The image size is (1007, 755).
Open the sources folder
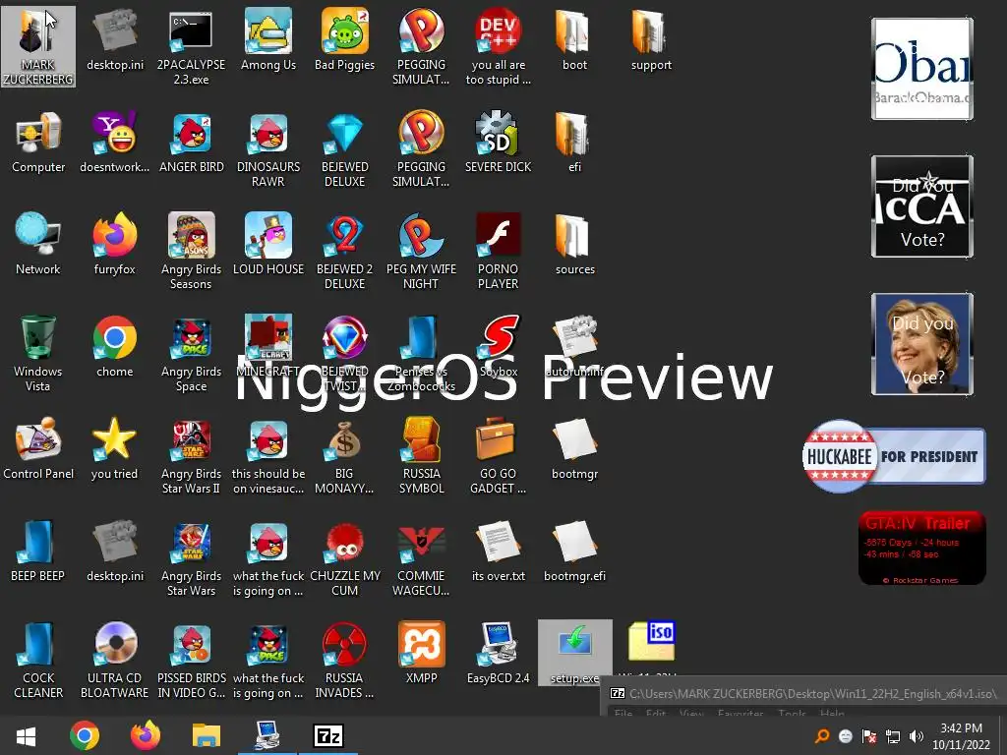click(574, 244)
